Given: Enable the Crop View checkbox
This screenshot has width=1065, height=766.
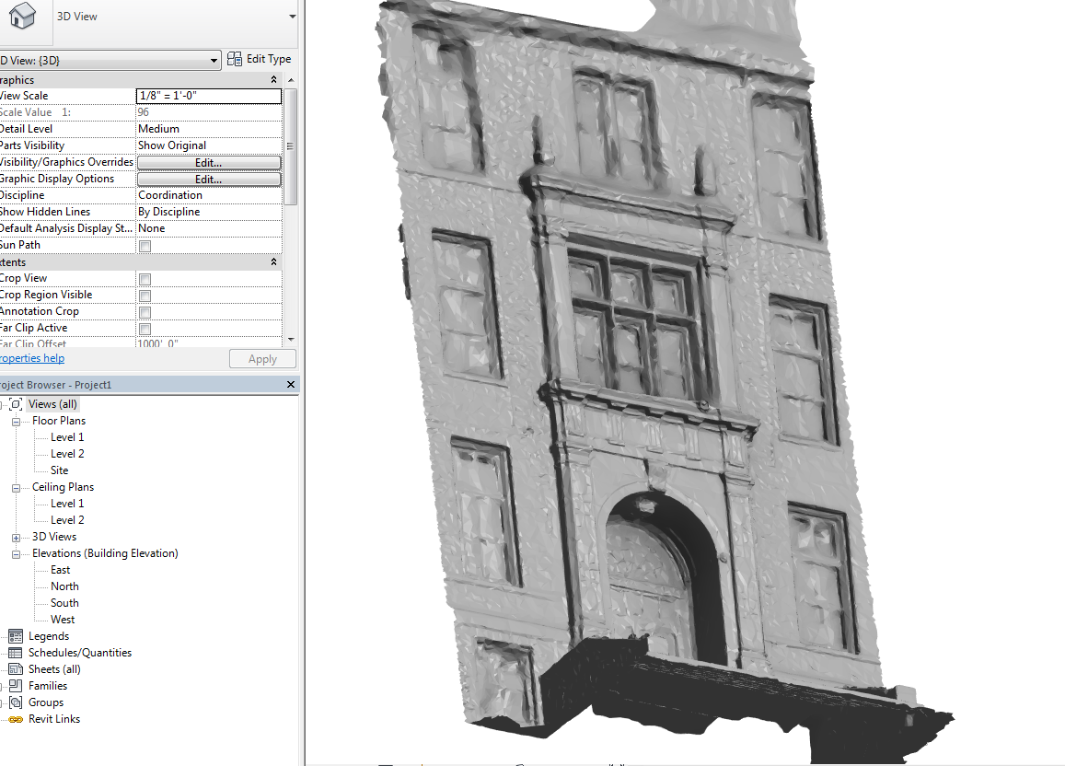Looking at the screenshot, I should coord(144,279).
